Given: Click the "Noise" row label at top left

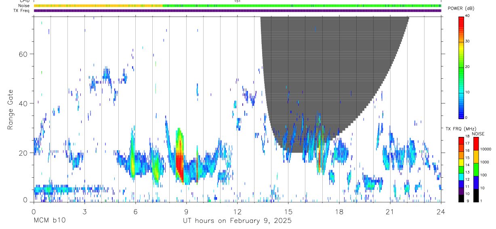Looking at the screenshot, I should point(24,6).
